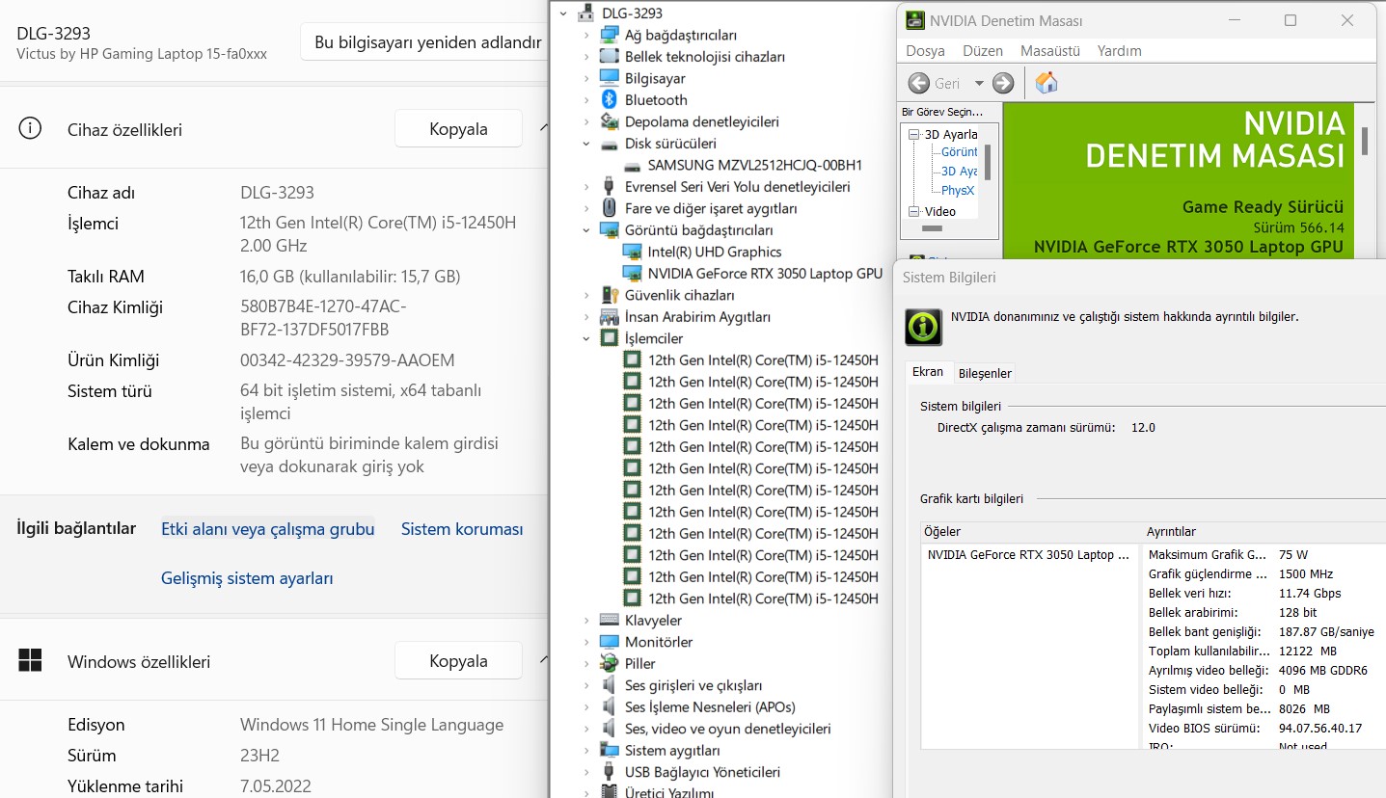Viewport: 1386px width, 798px height.
Task: Click the Görüntü bağdaştırıcıları display icon
Action: 609,230
